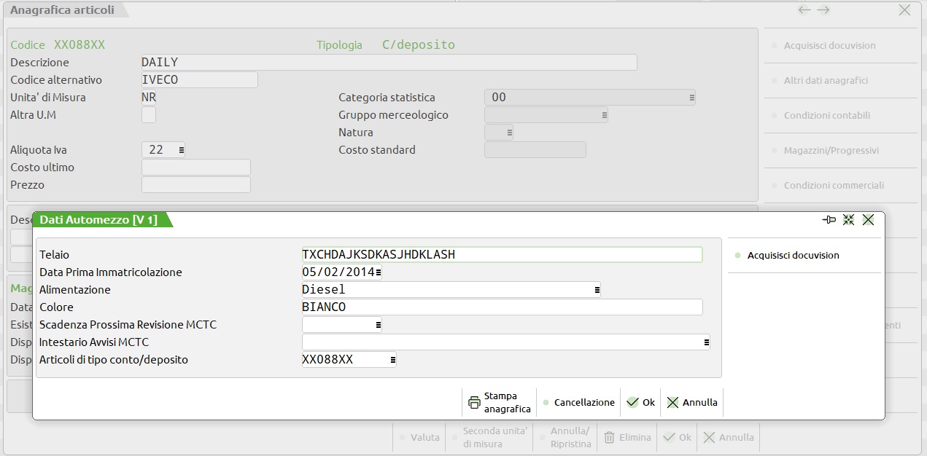Click the trash Elimina icon
This screenshot has height=456, width=927.
click(610, 438)
